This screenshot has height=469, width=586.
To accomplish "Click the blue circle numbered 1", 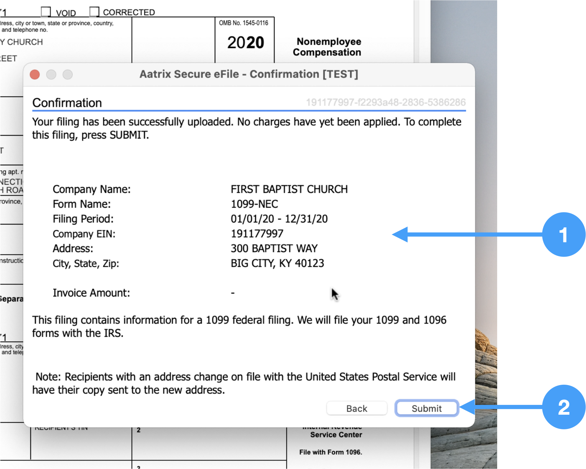I will [x=563, y=235].
